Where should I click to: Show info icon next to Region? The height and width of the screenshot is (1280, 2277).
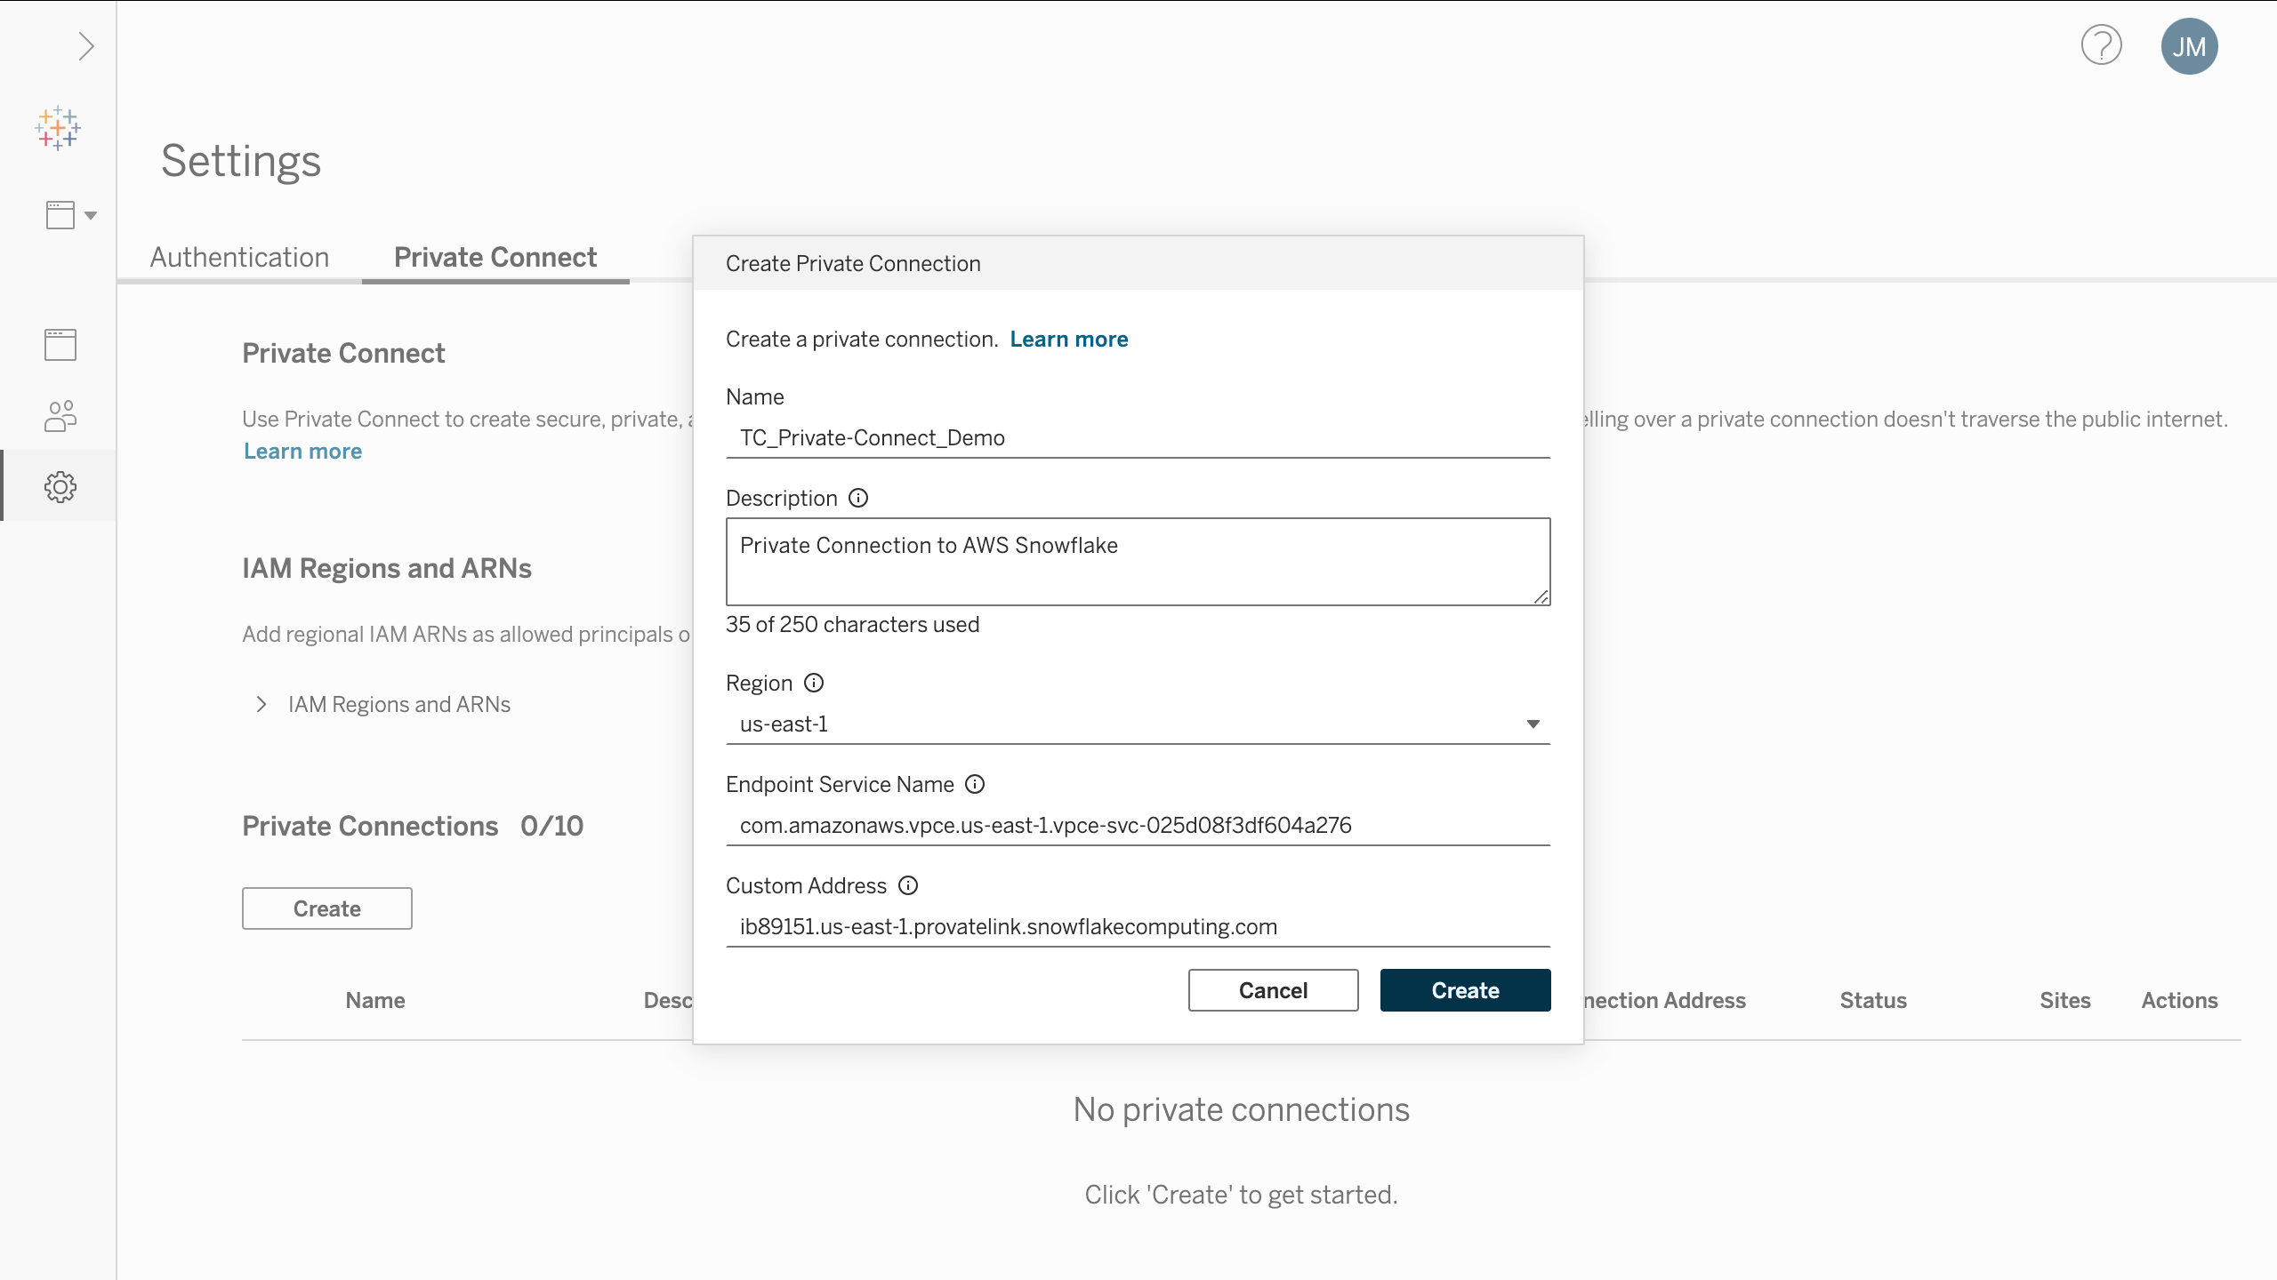(x=814, y=683)
